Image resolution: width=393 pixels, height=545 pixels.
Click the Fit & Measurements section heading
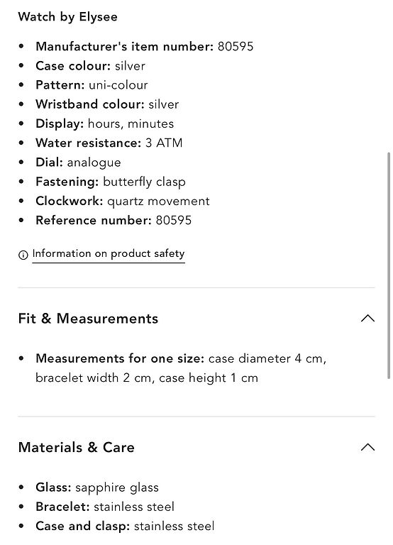[88, 319]
